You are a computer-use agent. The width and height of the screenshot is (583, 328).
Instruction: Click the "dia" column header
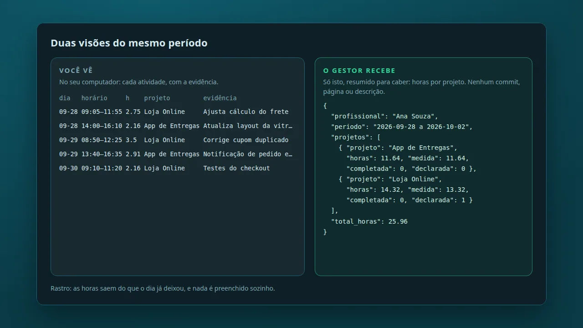tap(65, 98)
